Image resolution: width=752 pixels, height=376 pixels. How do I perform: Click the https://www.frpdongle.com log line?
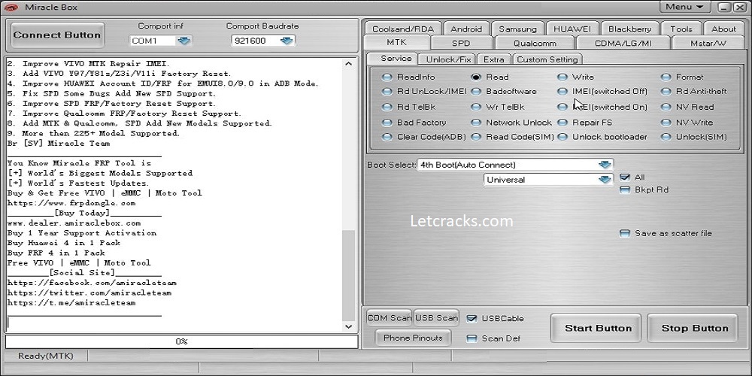click(x=71, y=203)
